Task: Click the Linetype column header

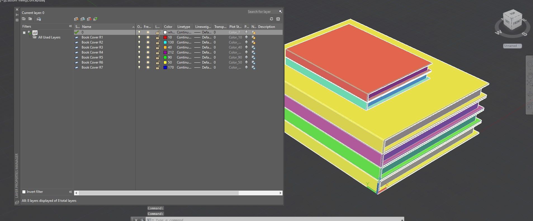Action: (x=184, y=27)
